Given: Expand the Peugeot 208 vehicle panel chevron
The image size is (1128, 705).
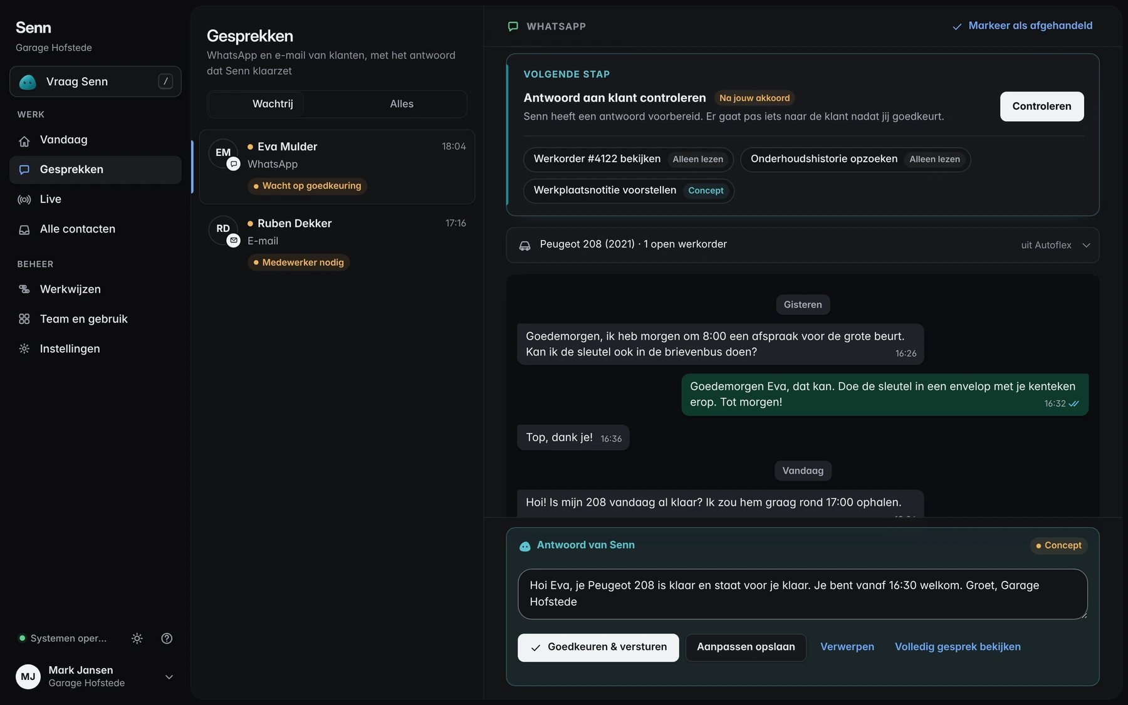Looking at the screenshot, I should (1087, 245).
